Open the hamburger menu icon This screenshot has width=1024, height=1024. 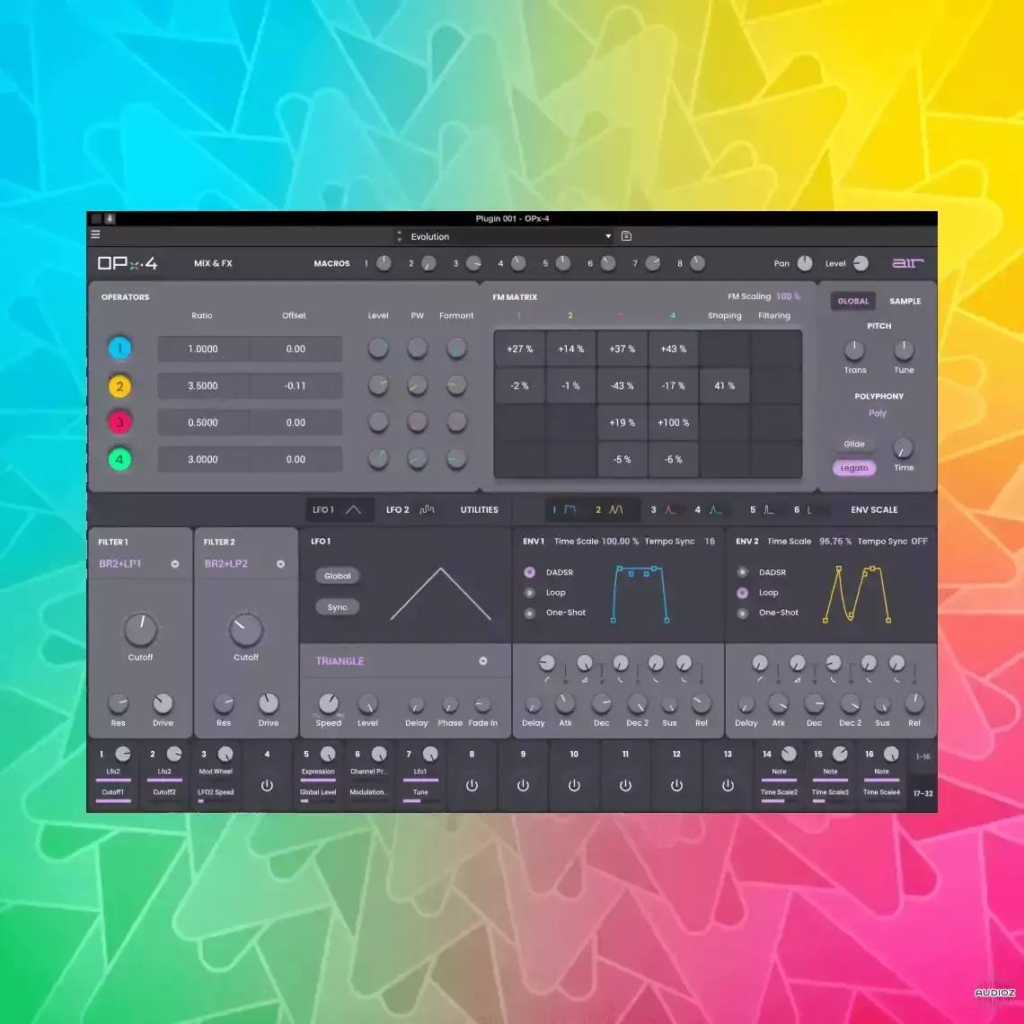coord(95,235)
